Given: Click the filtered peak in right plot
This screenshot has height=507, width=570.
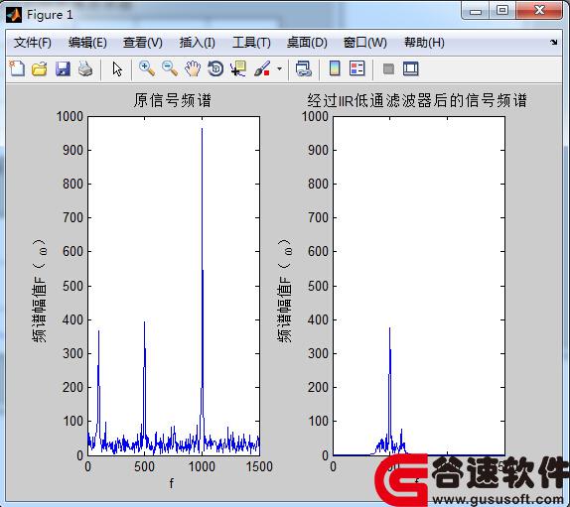Looking at the screenshot, I should coord(389,328).
